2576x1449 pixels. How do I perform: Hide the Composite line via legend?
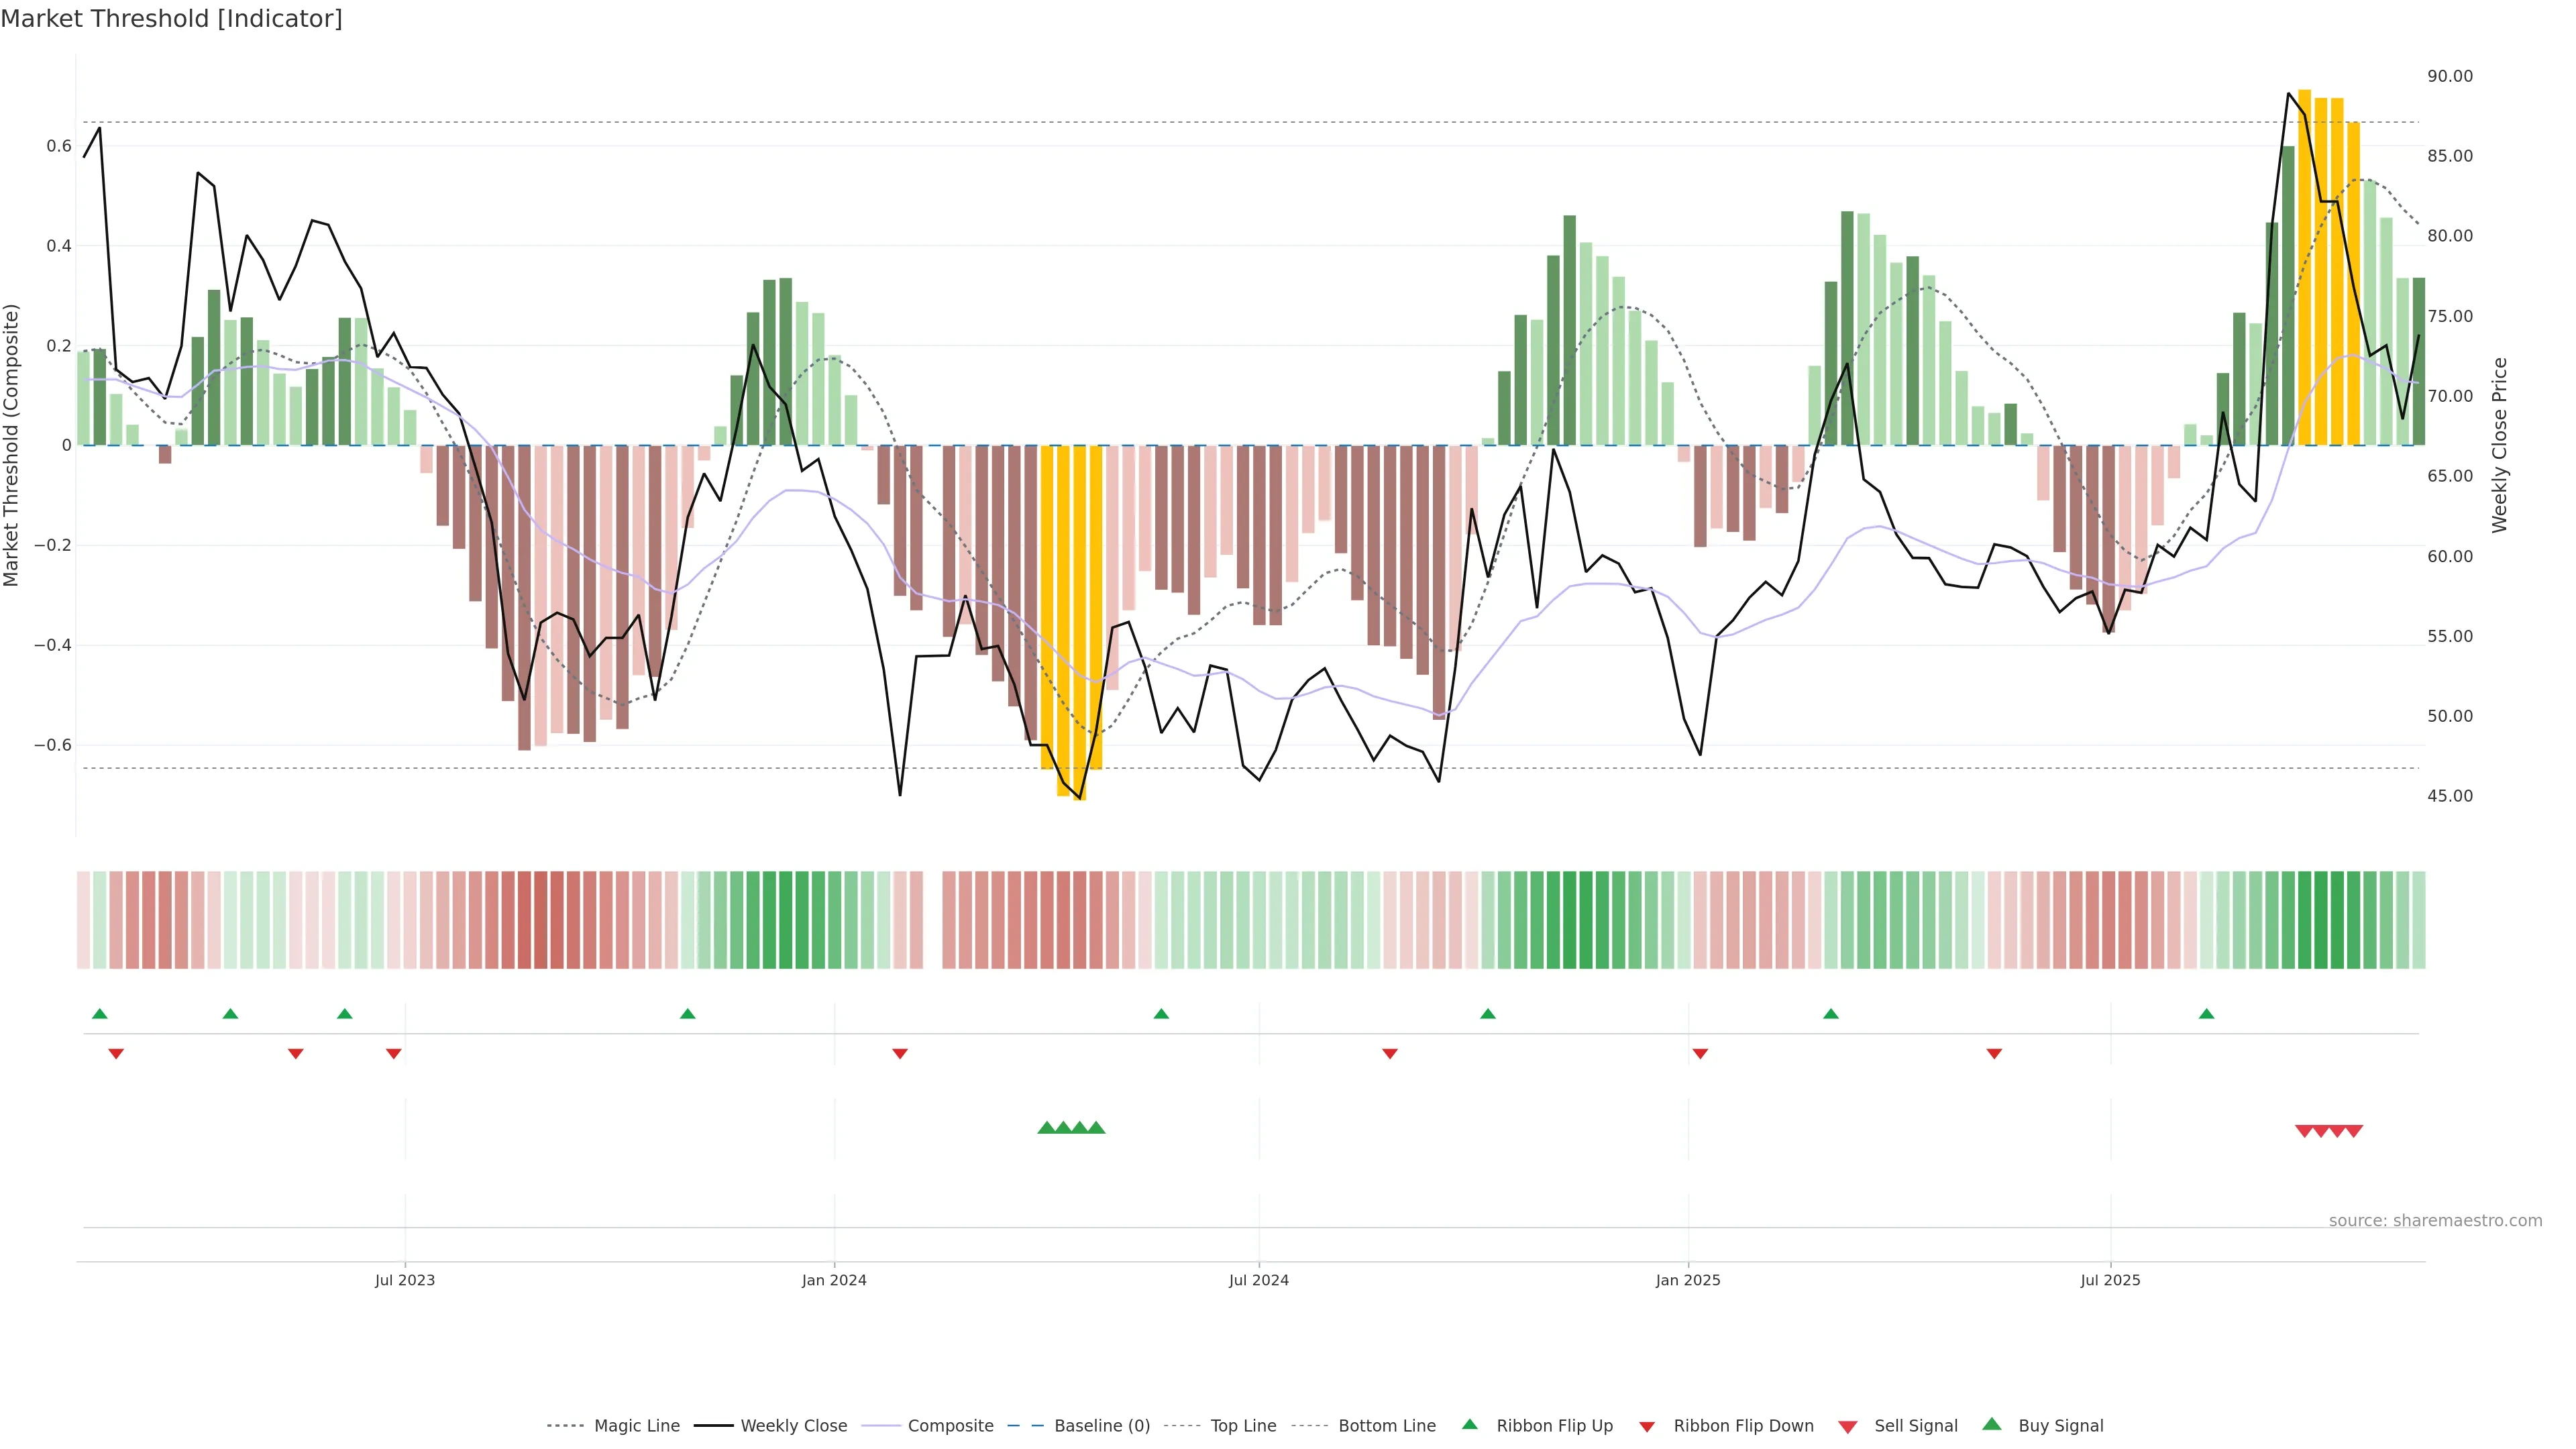click(950, 1425)
